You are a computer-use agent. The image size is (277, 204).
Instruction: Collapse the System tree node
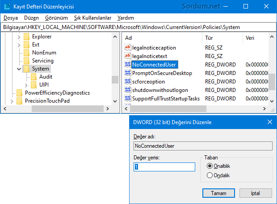[x=19, y=69]
